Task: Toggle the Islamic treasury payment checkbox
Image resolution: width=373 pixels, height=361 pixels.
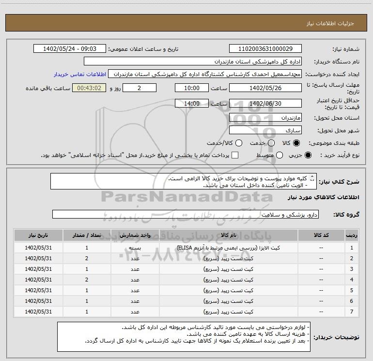Action: tap(235, 155)
